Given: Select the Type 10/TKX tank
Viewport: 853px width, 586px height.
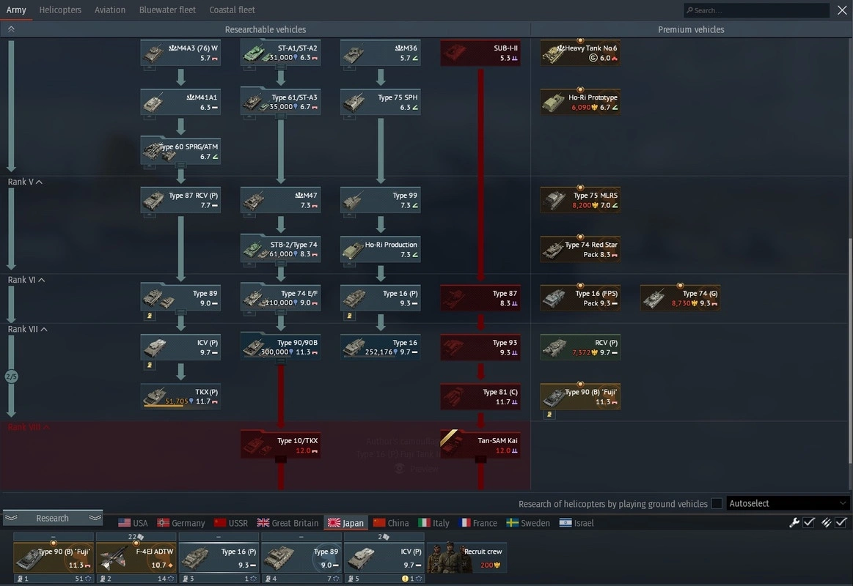Looking at the screenshot, I should tap(280, 445).
